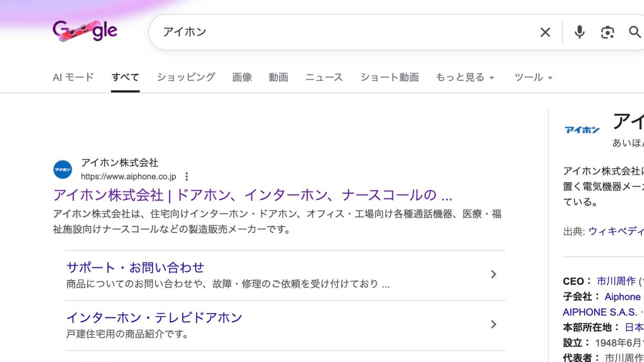The width and height of the screenshot is (644, 362).
Task: Click the Google doodle logo
Action: tap(85, 31)
